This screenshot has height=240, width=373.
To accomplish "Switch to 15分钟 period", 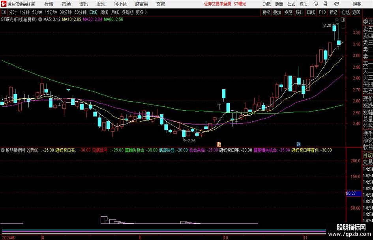I will 51,12.
